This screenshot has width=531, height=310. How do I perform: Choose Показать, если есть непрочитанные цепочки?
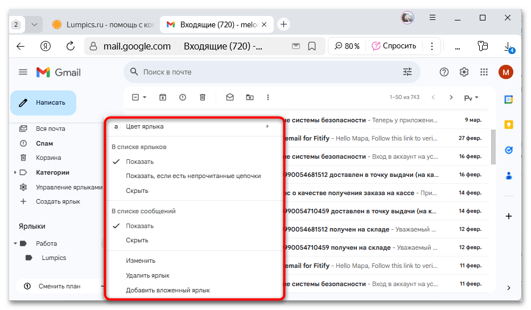point(195,176)
